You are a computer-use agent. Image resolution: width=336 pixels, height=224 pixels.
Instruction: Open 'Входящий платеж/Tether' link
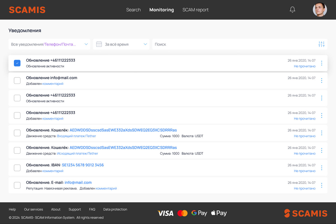[x=76, y=136]
